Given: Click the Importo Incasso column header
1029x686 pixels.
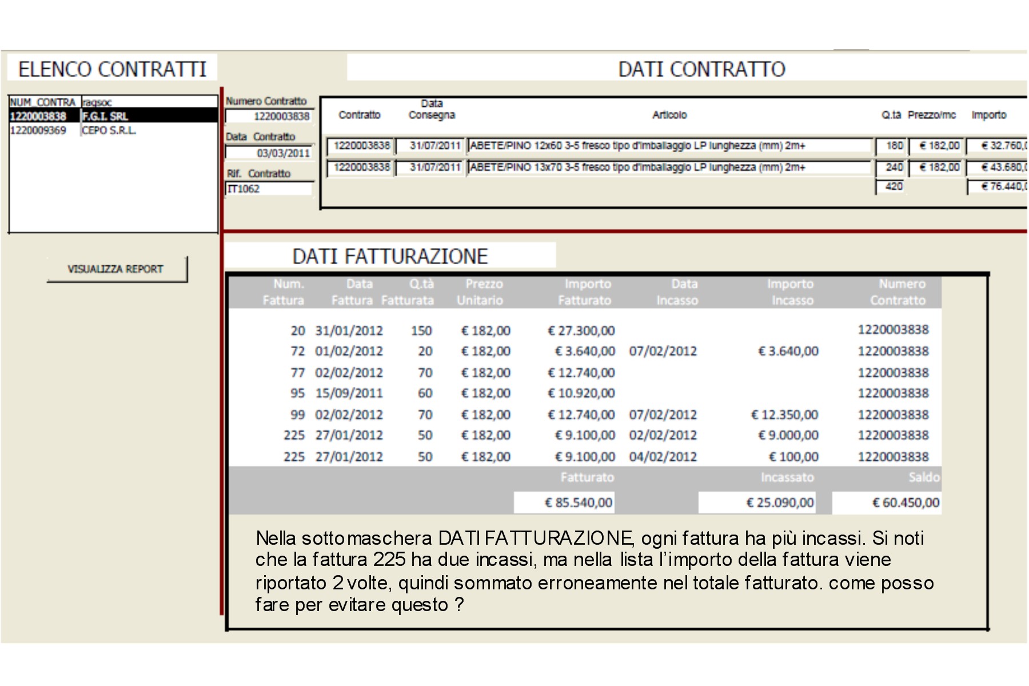Looking at the screenshot, I should (x=791, y=292).
